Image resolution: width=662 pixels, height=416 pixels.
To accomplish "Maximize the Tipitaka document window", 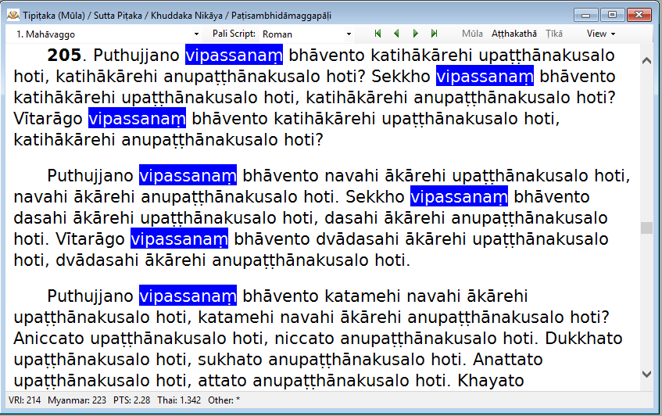I will click(612, 14).
